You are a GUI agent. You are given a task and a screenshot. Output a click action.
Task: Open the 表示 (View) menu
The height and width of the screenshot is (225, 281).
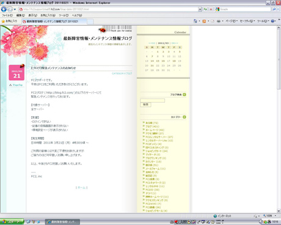coord(32,15)
